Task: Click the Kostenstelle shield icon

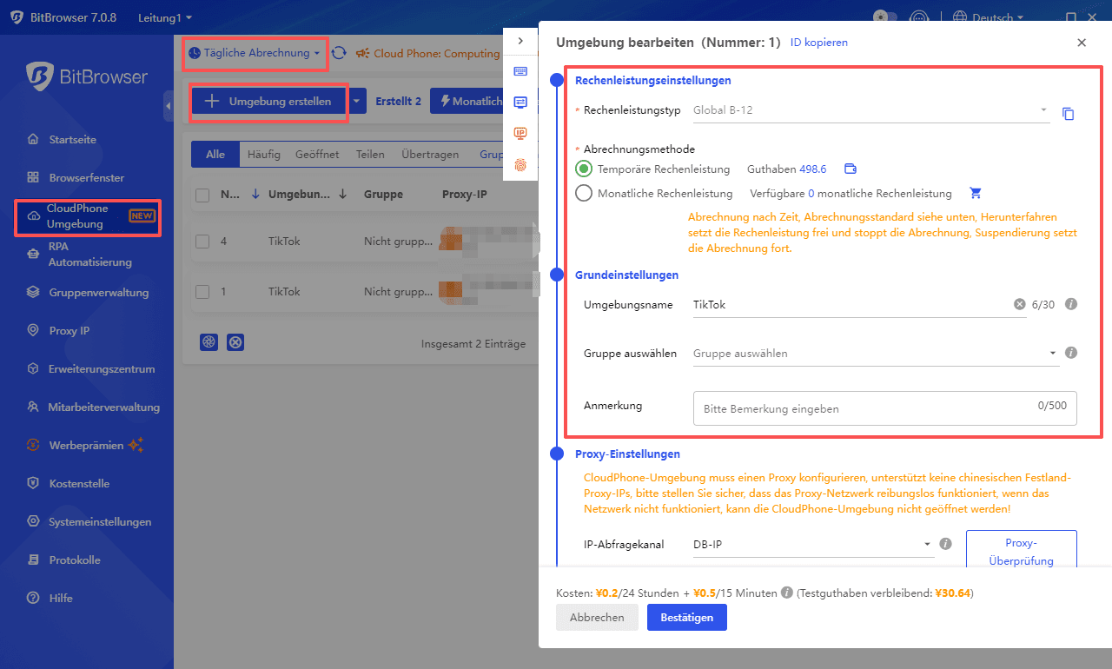Action: tap(33, 483)
